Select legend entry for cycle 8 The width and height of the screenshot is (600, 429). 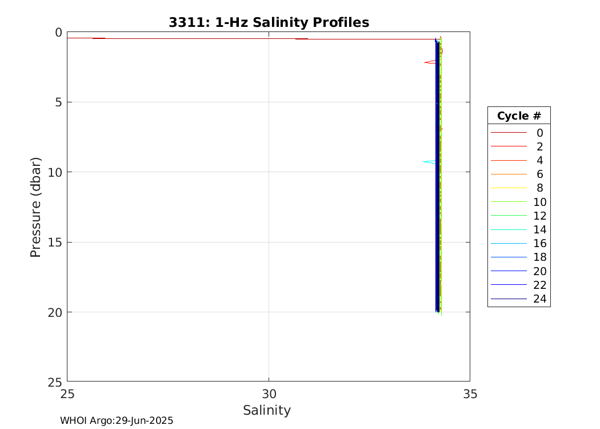(519, 188)
